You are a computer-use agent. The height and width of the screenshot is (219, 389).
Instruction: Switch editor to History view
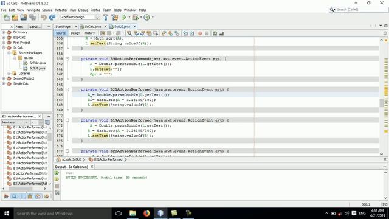pyautogui.click(x=90, y=33)
